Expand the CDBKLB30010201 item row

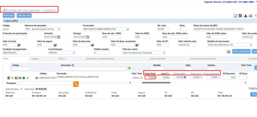click(x=37, y=78)
